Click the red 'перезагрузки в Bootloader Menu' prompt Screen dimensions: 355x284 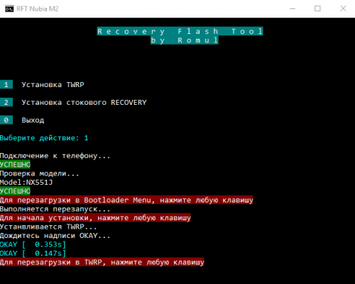(126, 200)
